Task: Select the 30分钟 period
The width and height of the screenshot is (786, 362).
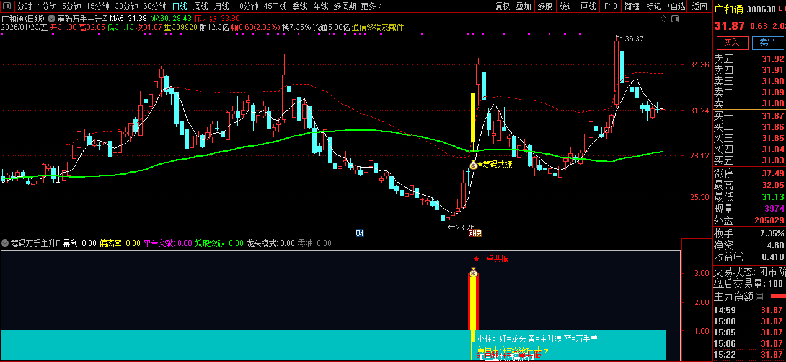Action: [126, 6]
